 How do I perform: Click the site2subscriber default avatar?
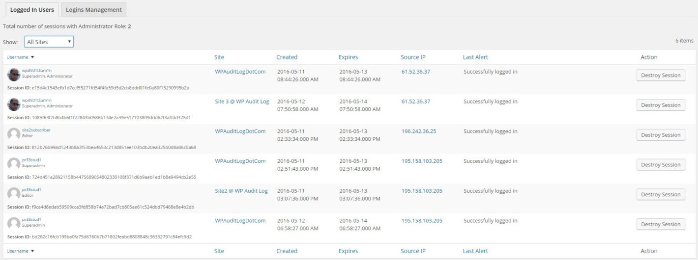[14, 134]
